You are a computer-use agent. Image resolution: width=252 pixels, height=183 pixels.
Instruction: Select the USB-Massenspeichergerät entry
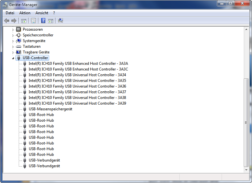(x=51, y=109)
